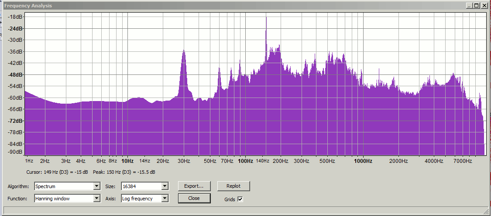Click the 30Hz frequency axis label
This screenshot has height=216, width=491.
click(x=184, y=161)
